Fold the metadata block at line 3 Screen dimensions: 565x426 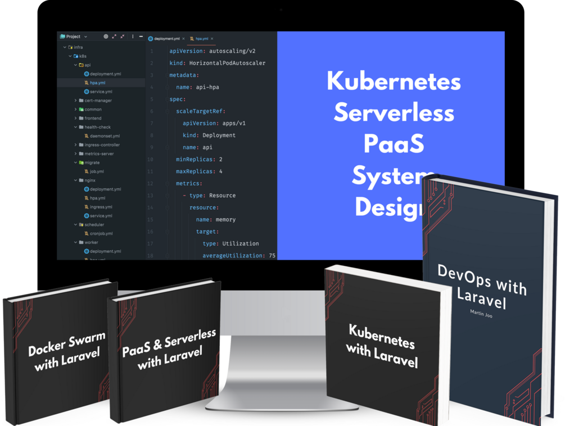(x=167, y=75)
